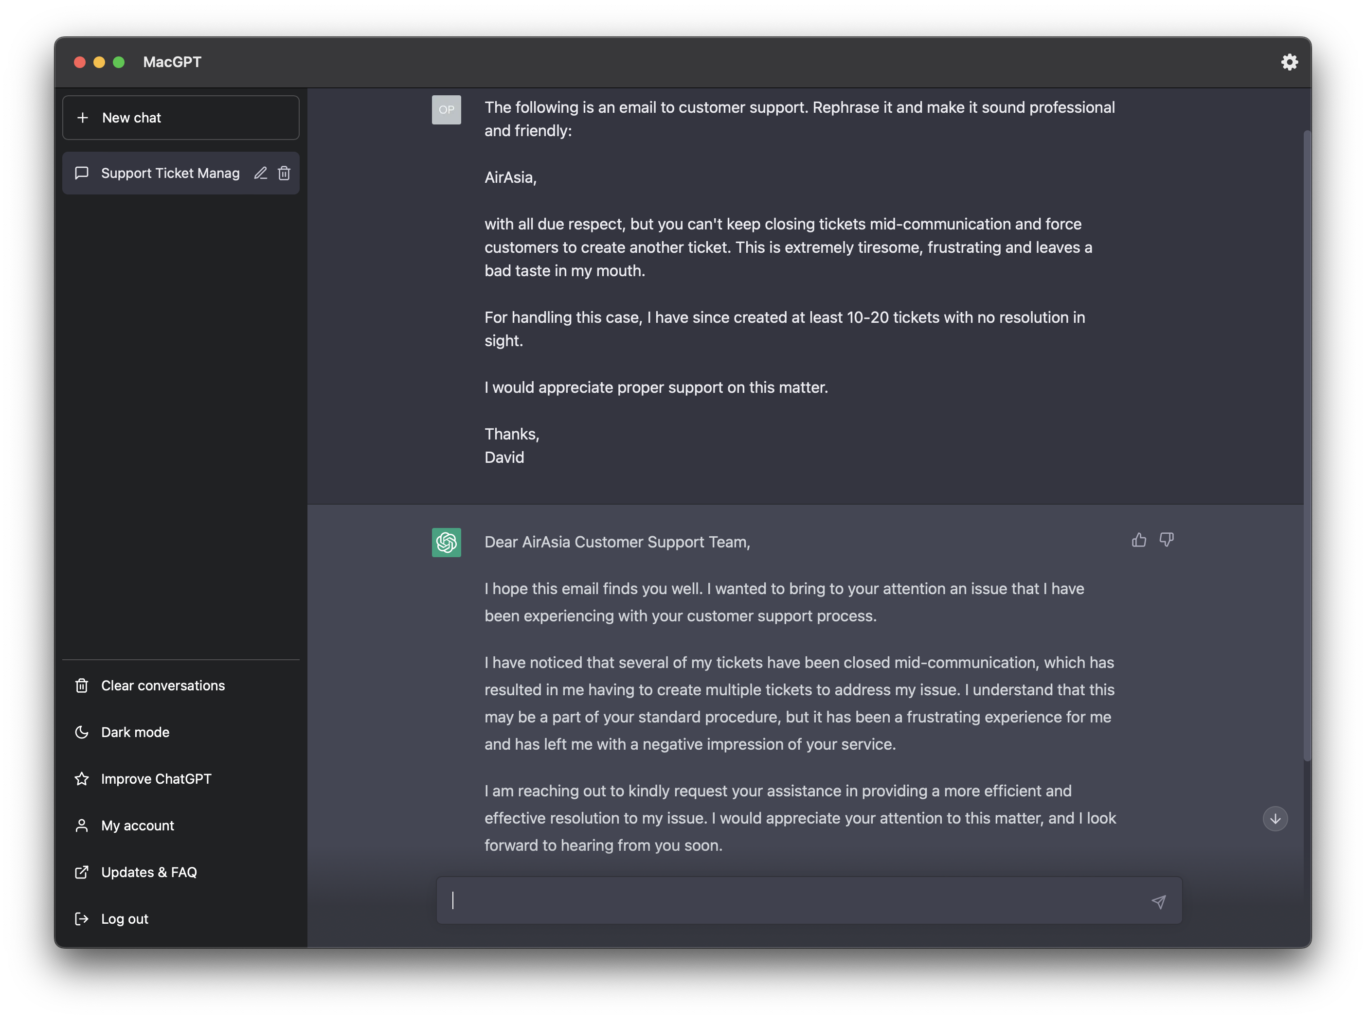Click the MacGPT window title
1366x1020 pixels.
tap(172, 62)
